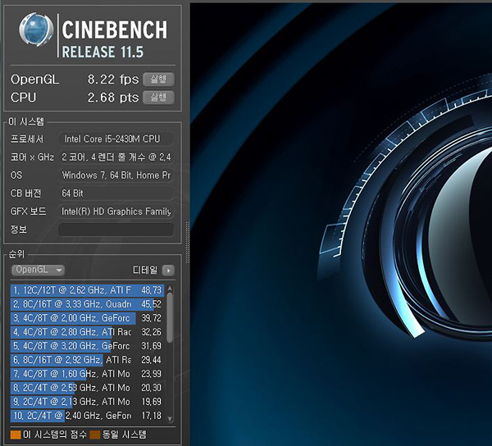The height and width of the screenshot is (446, 492).
Task: Click the brown 동일 시스템 legend swatch
Action: (x=95, y=435)
